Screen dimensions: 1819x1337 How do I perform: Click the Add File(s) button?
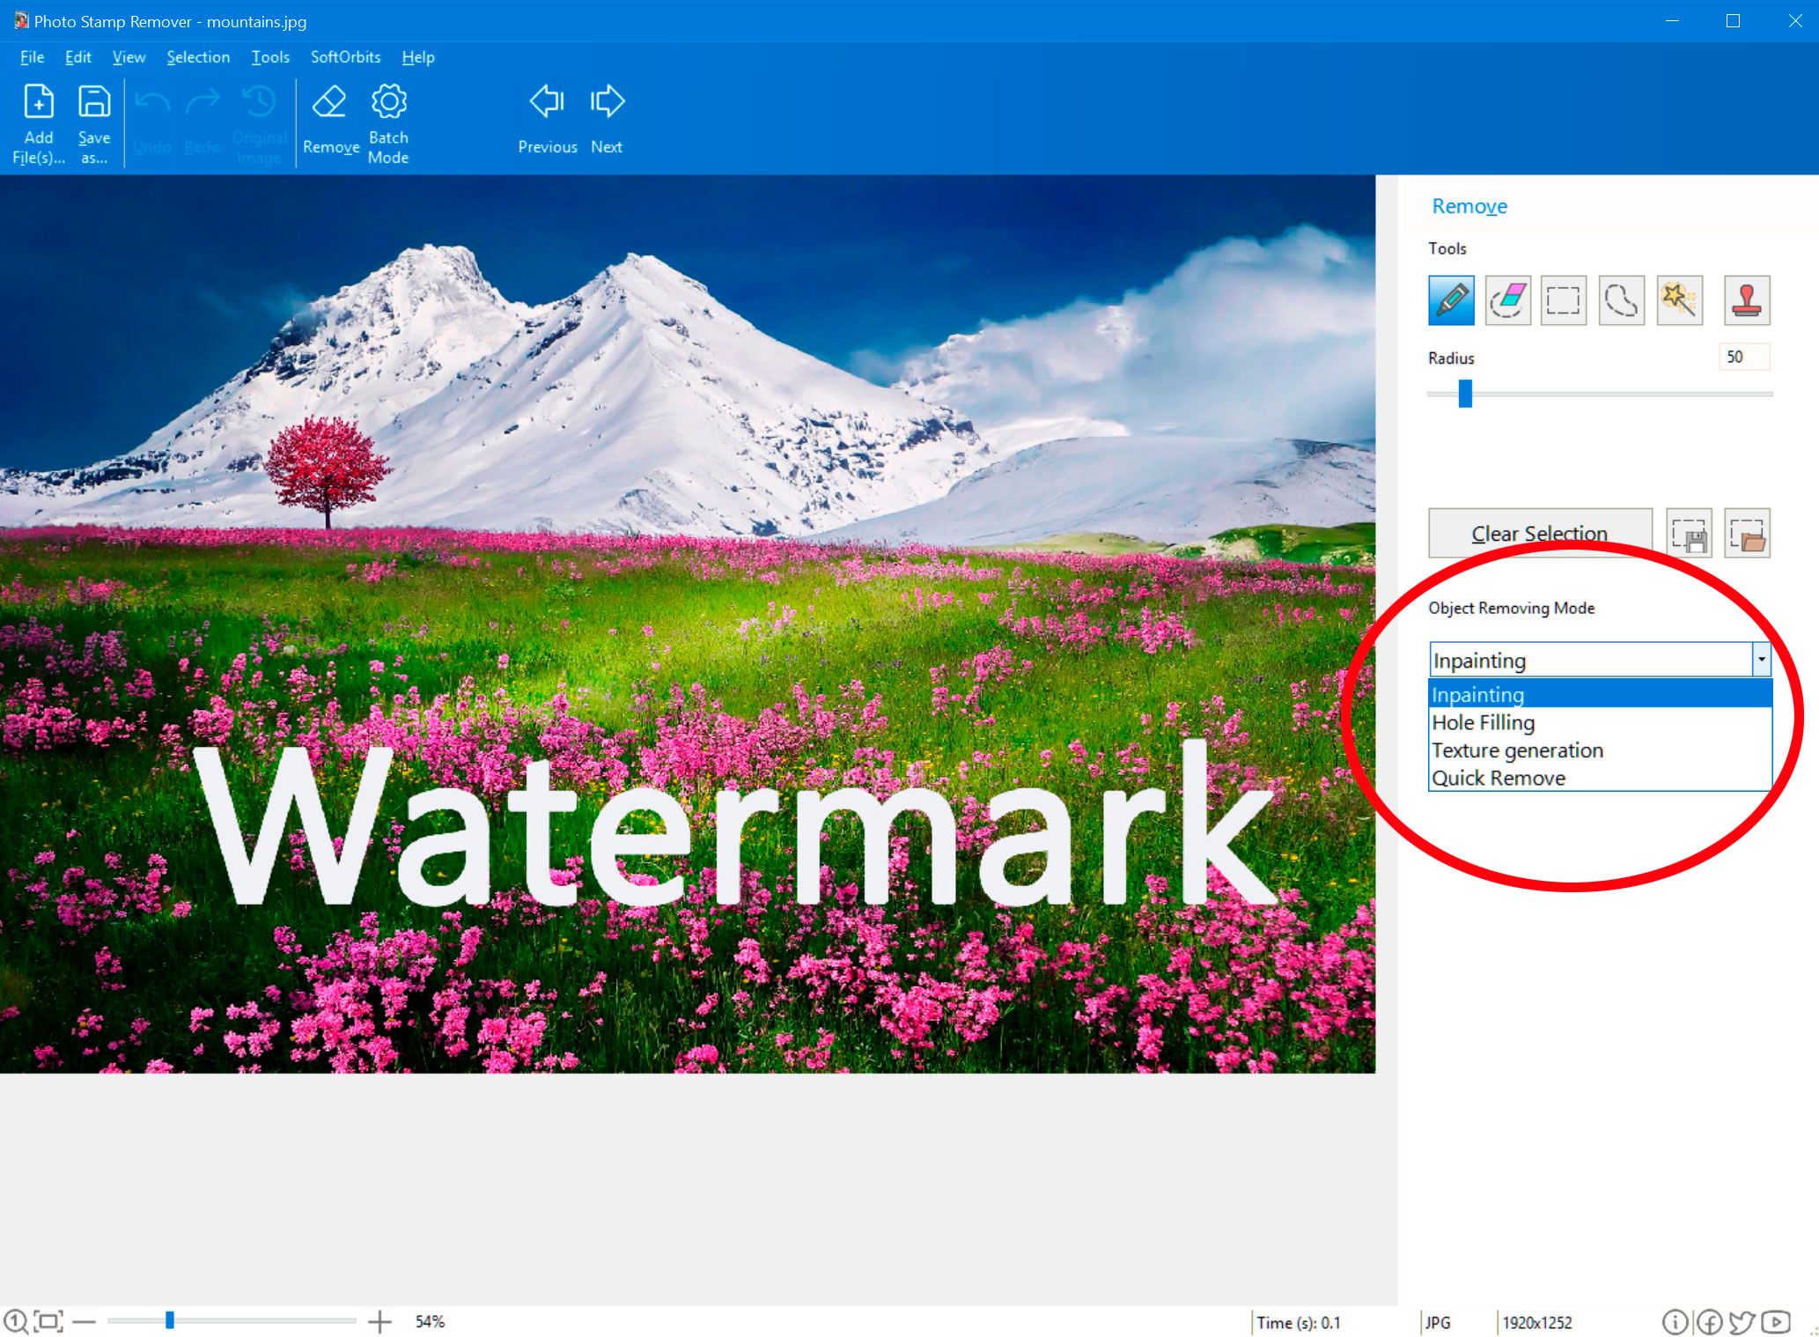click(38, 120)
